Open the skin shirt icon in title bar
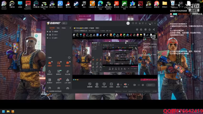This screenshot has width=203, height=114. tap(143, 23)
